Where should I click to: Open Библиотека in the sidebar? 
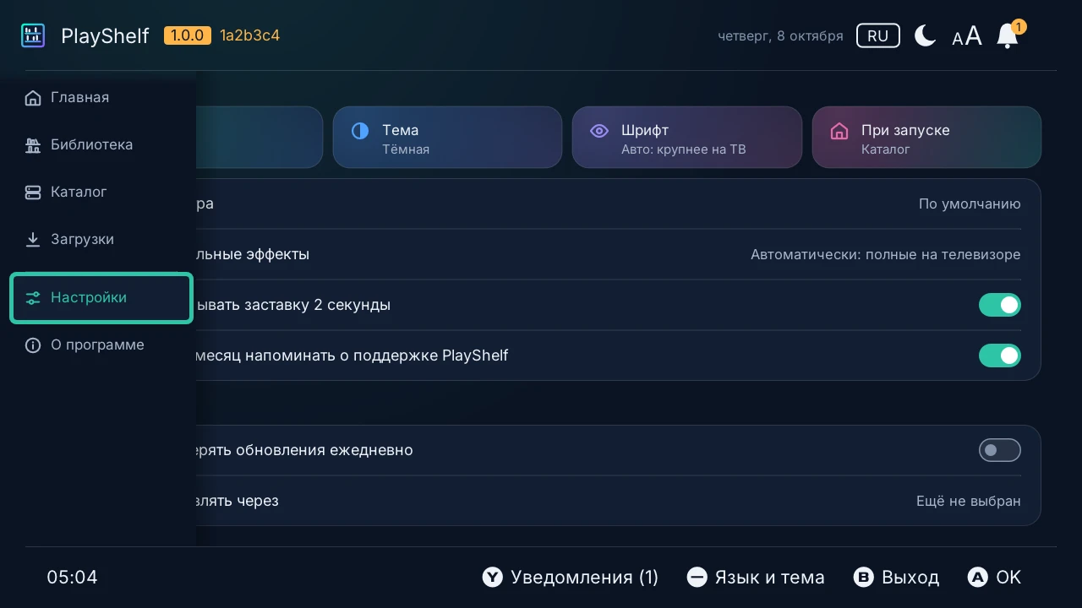(101, 144)
